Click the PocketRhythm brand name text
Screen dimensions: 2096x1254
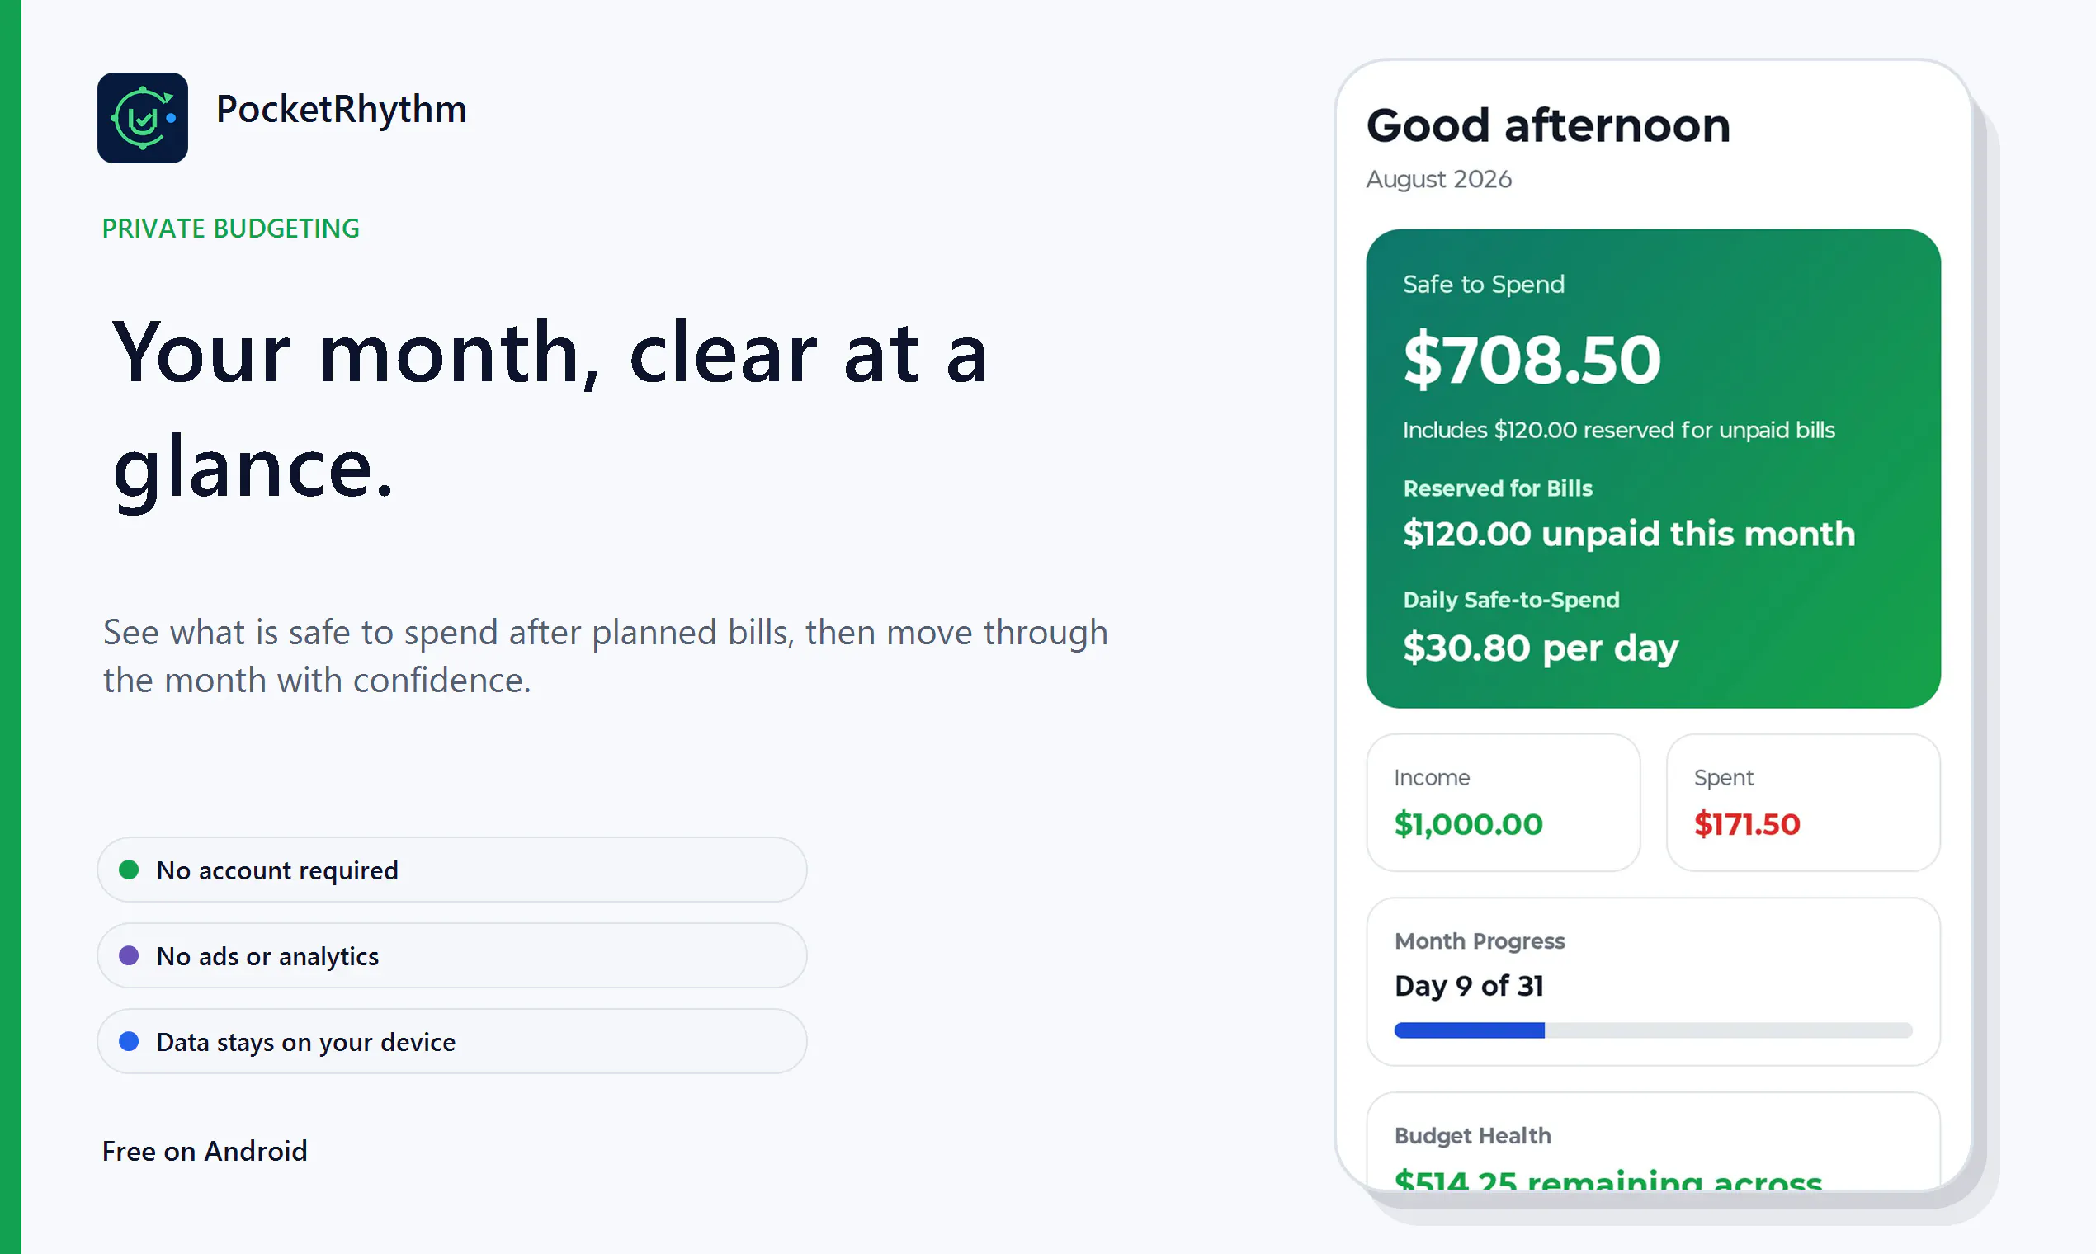pyautogui.click(x=342, y=110)
